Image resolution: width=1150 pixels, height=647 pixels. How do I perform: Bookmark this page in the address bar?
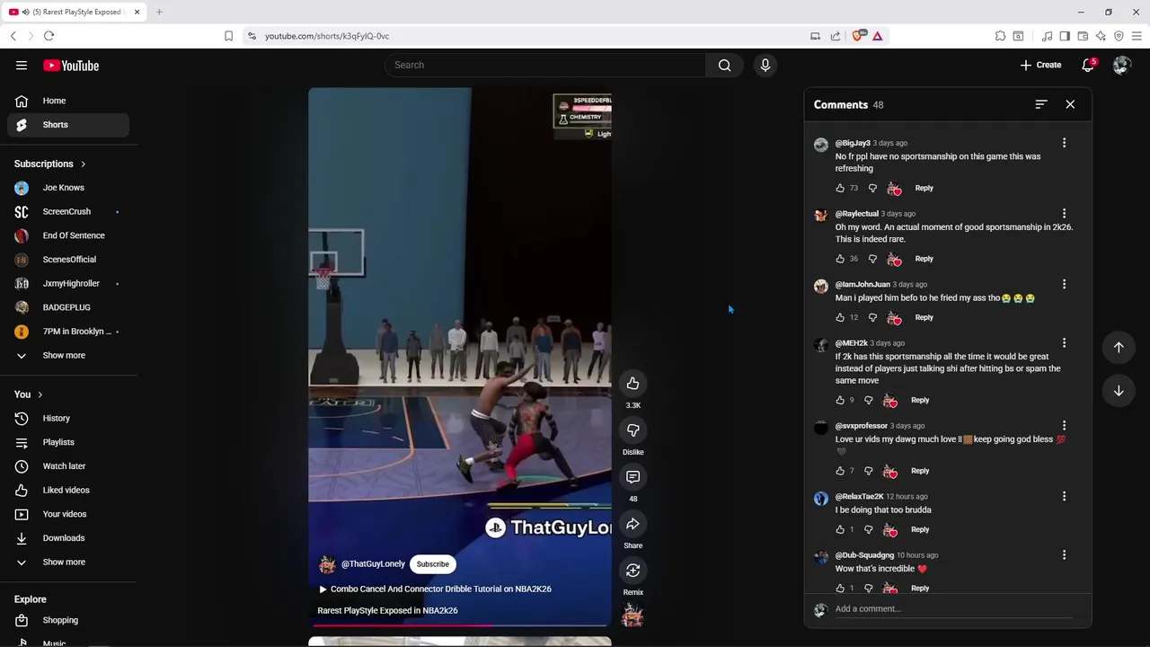(228, 36)
